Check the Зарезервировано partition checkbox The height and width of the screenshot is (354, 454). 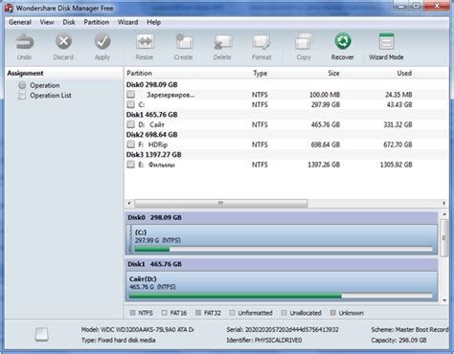point(130,95)
